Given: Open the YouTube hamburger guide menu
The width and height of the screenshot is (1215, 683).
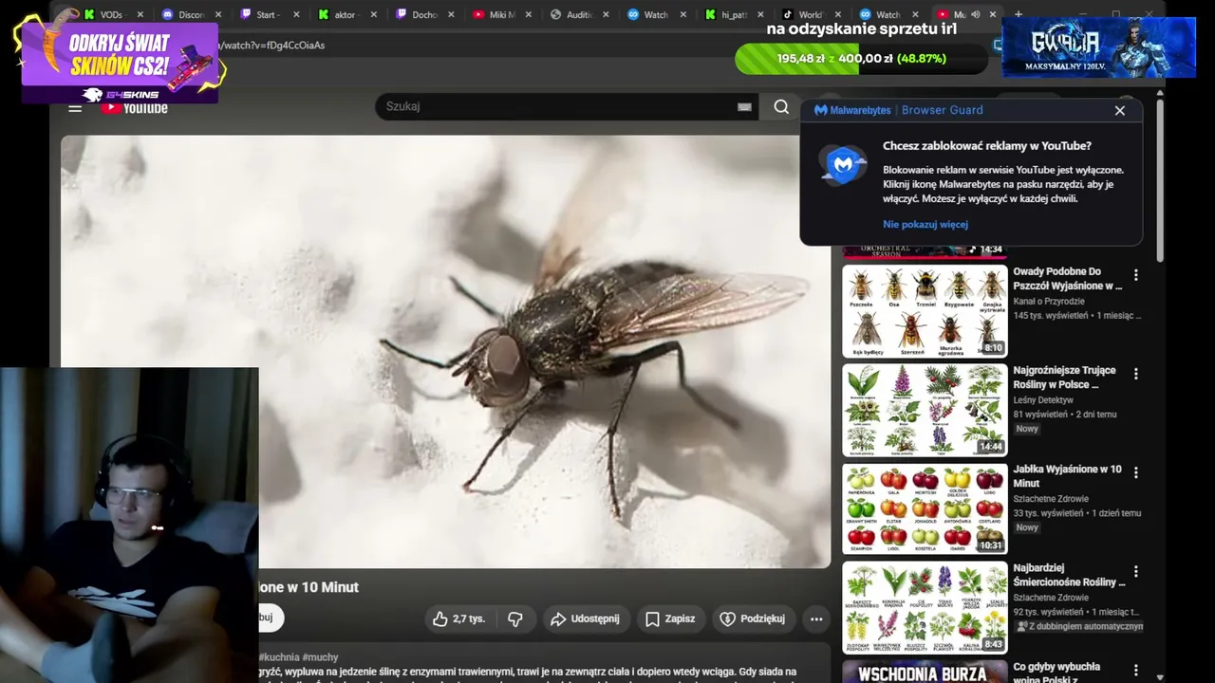Looking at the screenshot, I should pyautogui.click(x=75, y=108).
